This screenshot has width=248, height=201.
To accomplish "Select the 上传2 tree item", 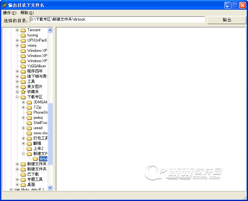I will (x=38, y=148).
